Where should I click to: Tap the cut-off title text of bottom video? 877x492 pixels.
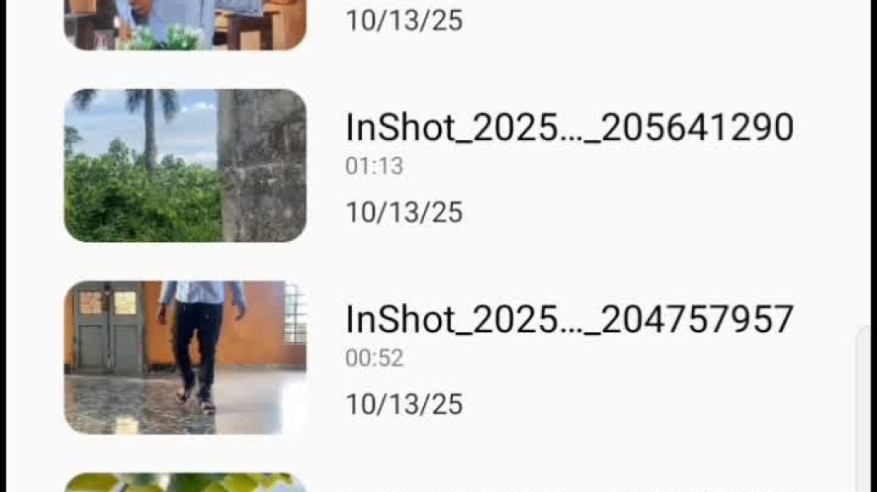point(570,490)
